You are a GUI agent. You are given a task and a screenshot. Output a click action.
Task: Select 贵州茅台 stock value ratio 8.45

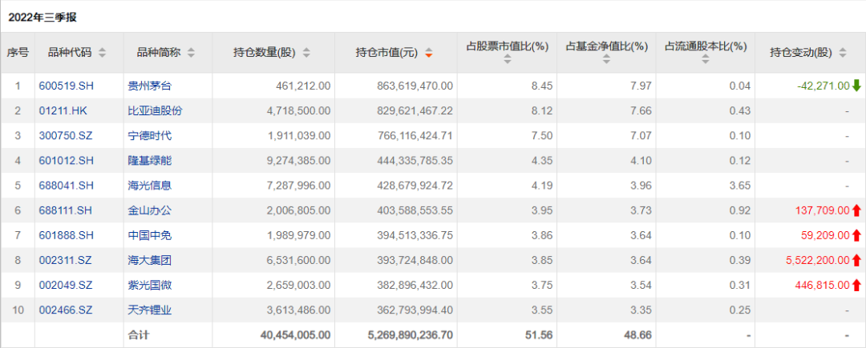click(544, 86)
